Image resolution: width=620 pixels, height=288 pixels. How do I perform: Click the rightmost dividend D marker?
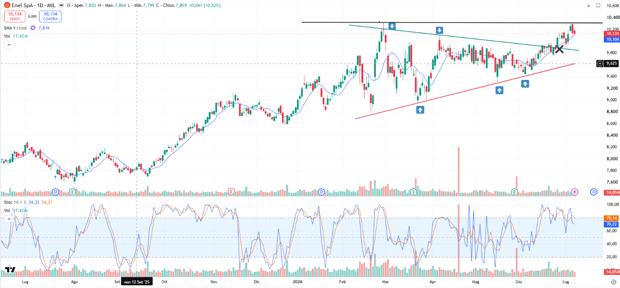click(594, 192)
